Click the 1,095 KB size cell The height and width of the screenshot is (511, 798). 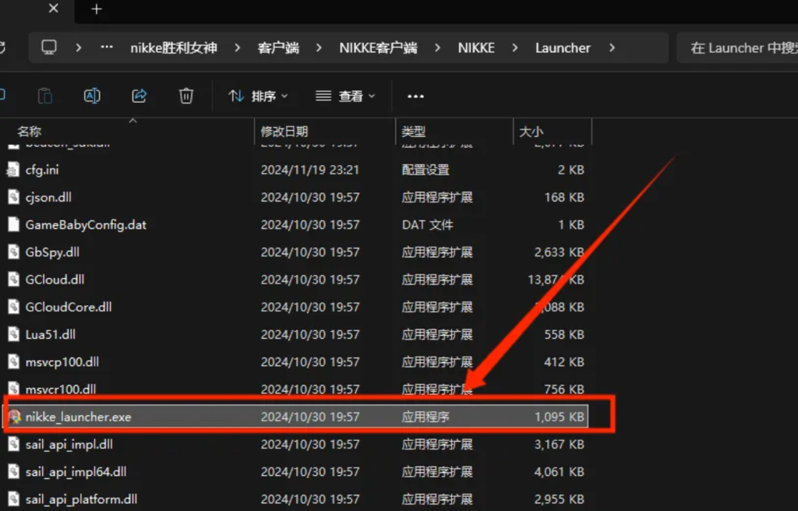coord(559,418)
